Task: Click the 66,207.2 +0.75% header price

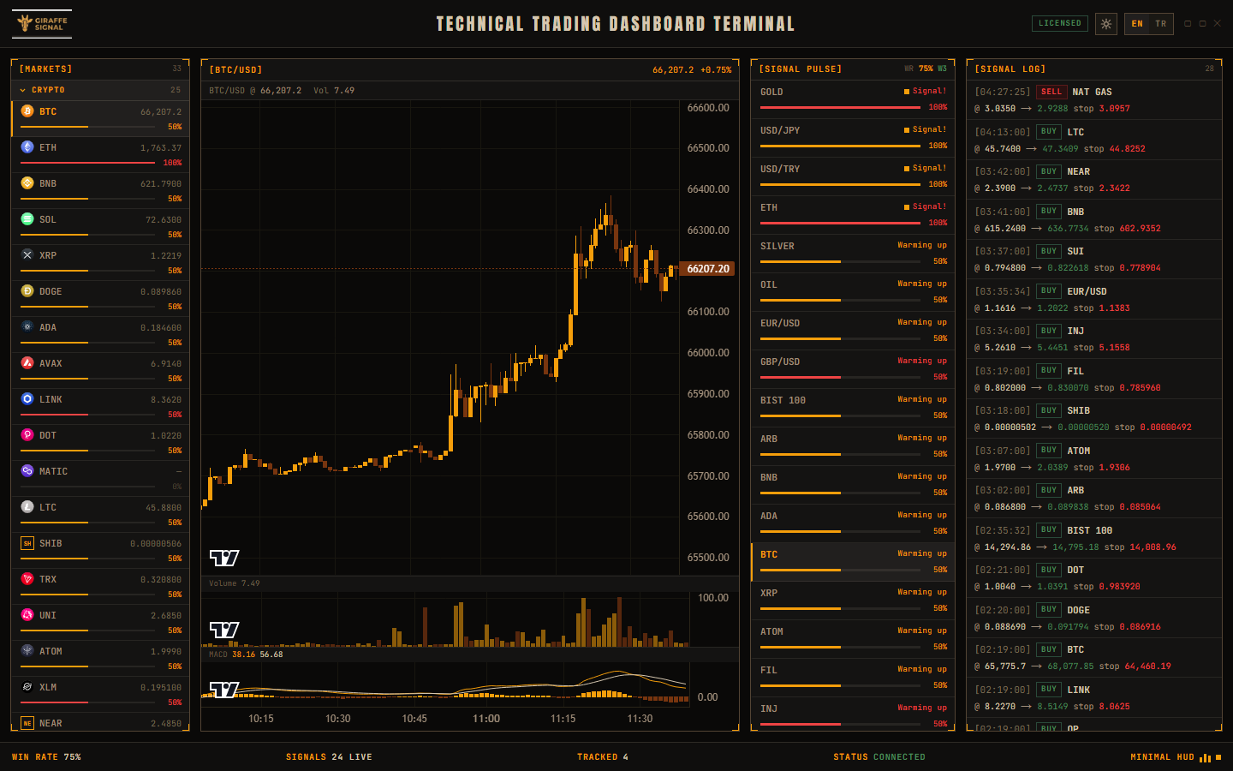Action: pos(692,70)
